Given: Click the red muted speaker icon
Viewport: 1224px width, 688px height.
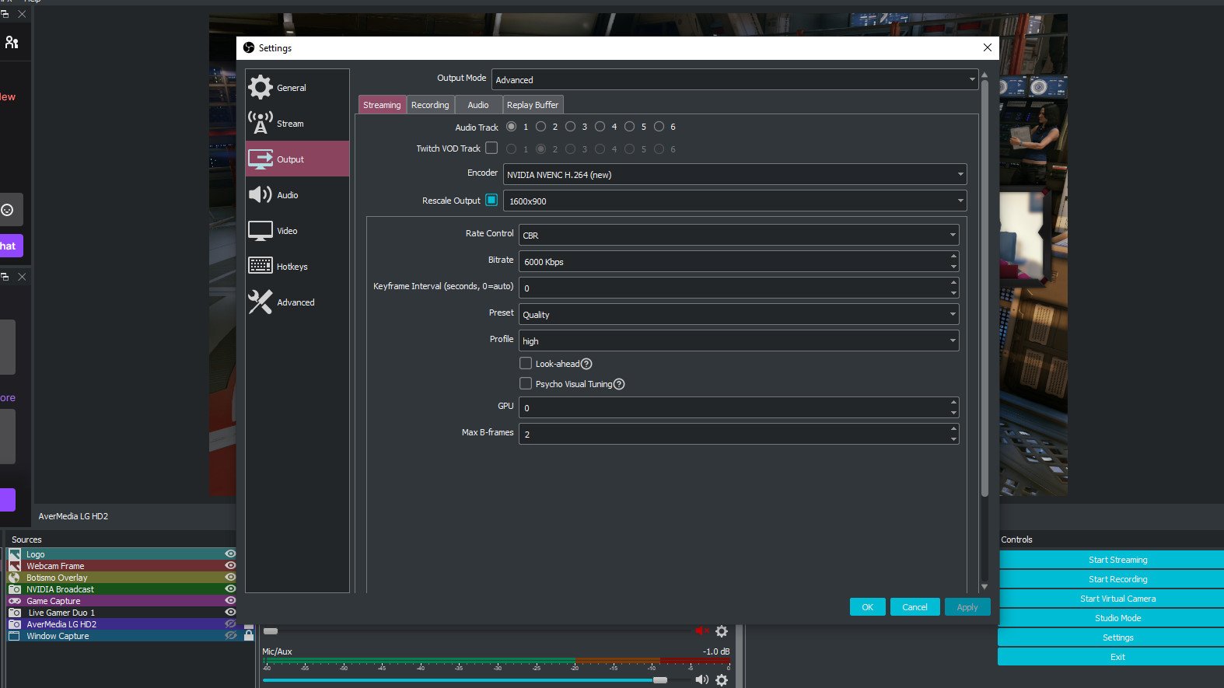Looking at the screenshot, I should point(701,631).
